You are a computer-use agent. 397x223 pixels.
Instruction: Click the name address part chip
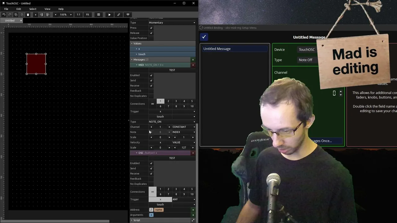click(158, 210)
